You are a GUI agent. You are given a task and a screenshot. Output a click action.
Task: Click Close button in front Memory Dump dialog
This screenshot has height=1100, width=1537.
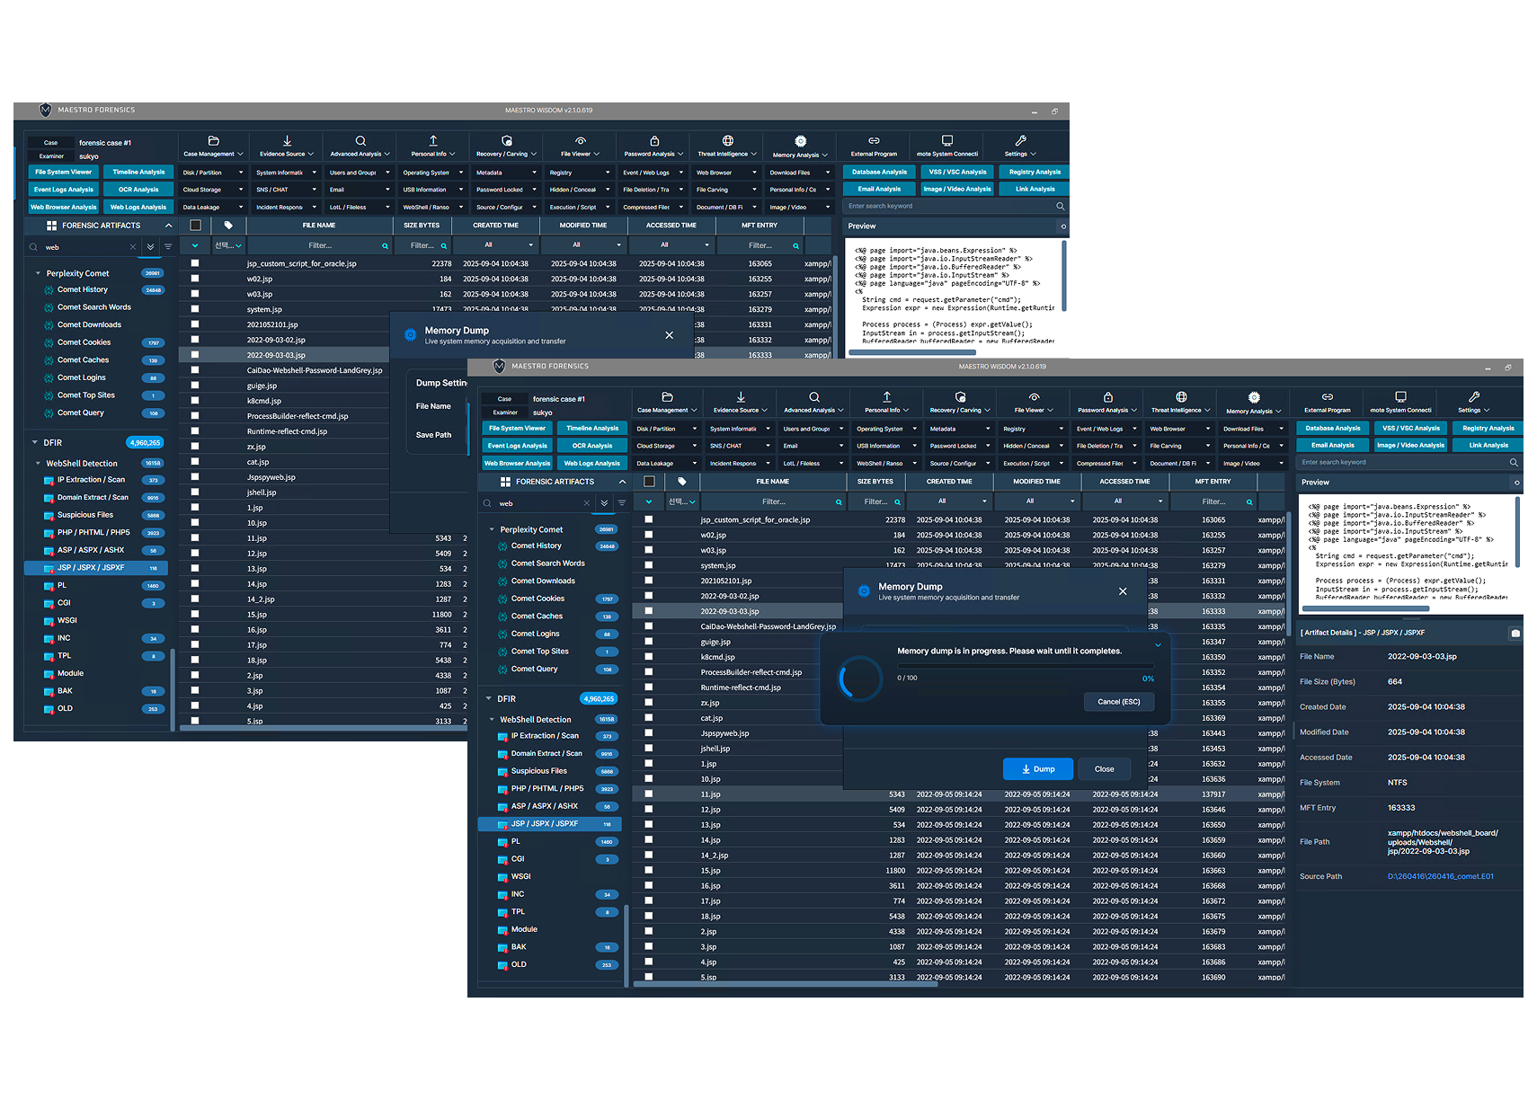click(1104, 769)
